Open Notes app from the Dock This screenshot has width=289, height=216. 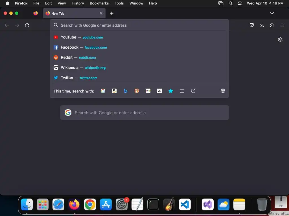[x=239, y=204]
